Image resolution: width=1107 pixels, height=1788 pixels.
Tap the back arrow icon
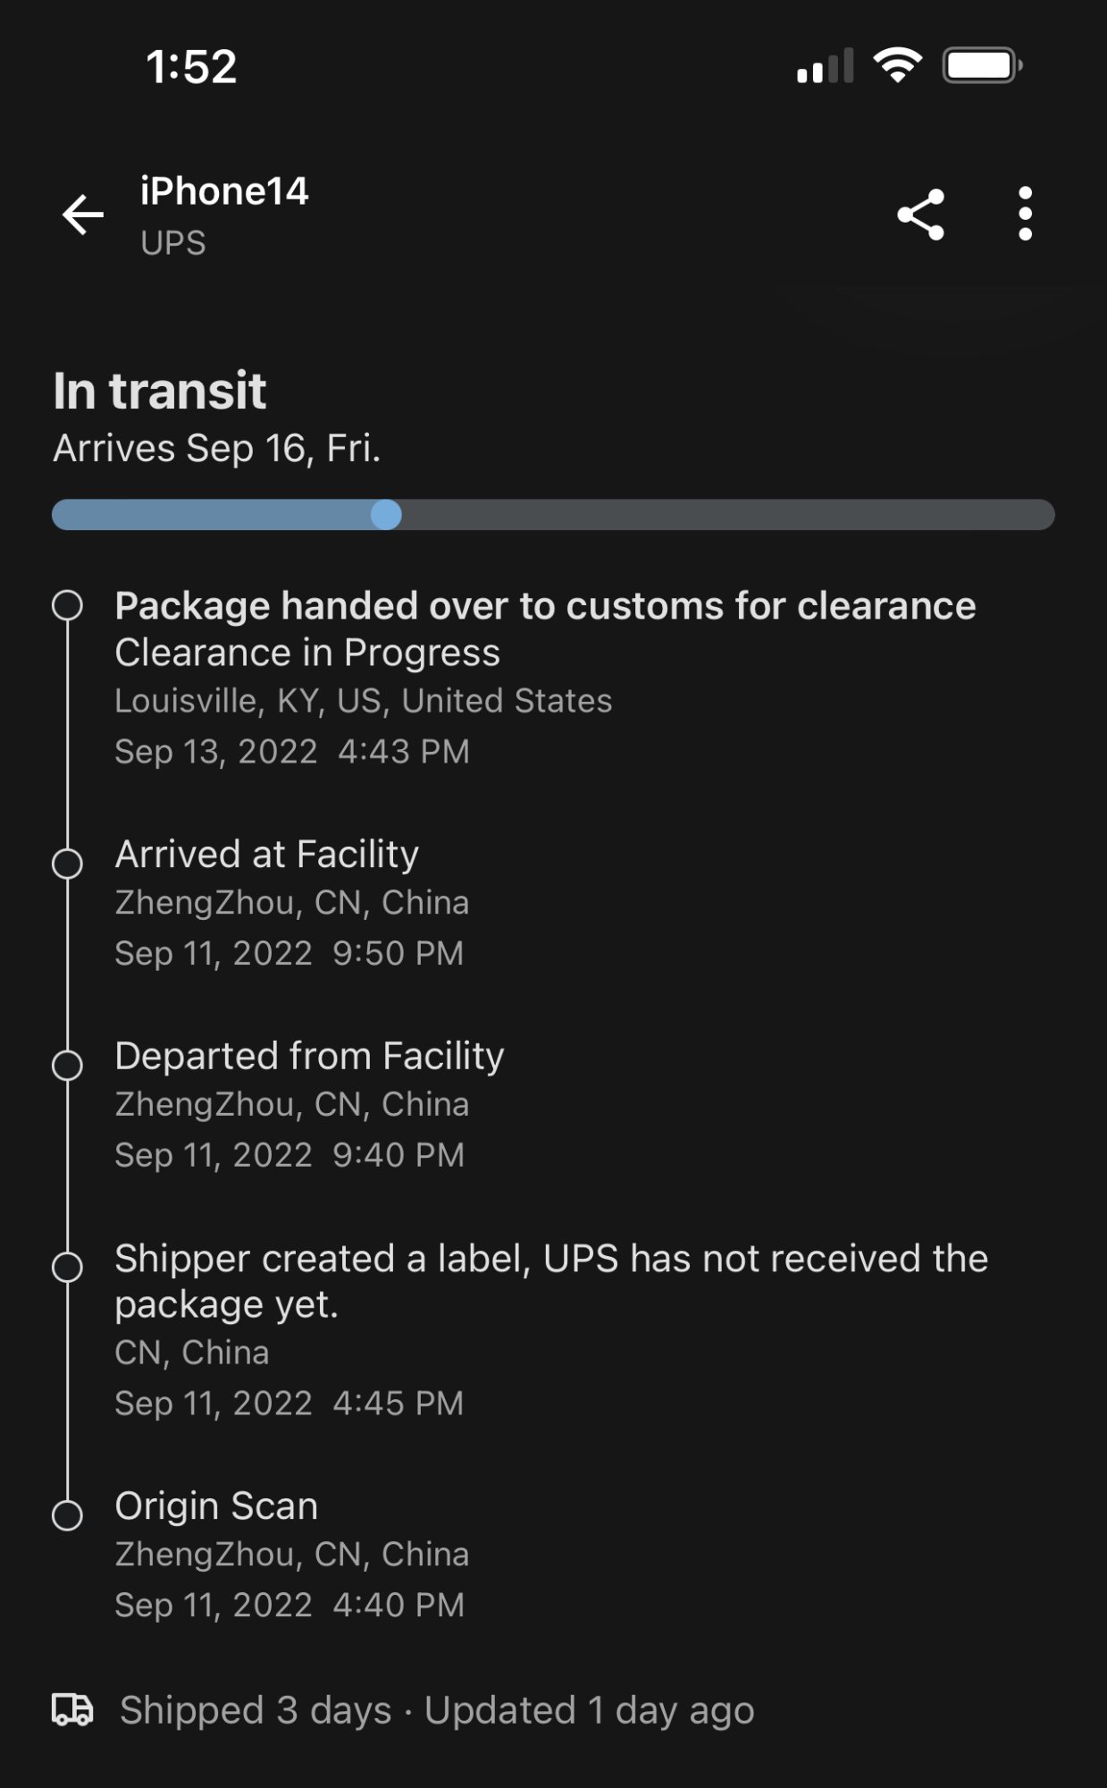click(x=83, y=215)
